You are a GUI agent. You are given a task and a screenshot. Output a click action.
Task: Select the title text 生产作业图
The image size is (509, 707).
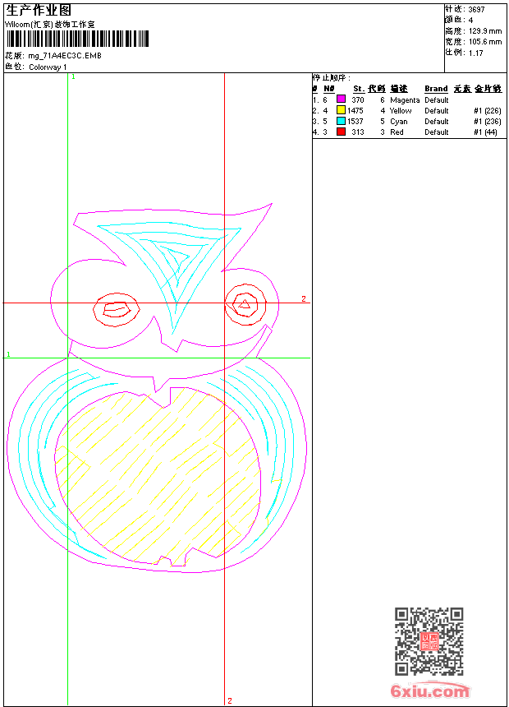[39, 11]
